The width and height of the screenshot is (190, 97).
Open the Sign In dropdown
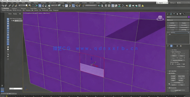click(162, 3)
